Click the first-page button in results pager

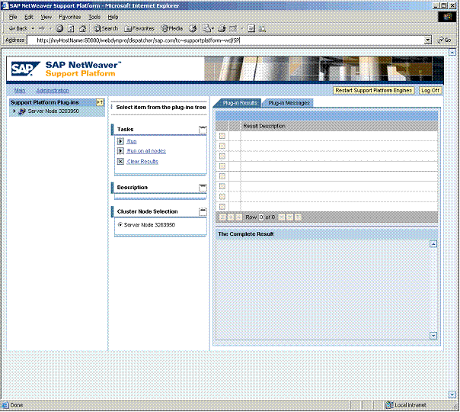click(x=222, y=217)
